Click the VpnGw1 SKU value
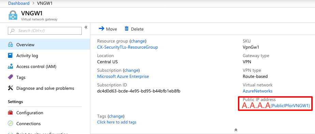 (251, 47)
